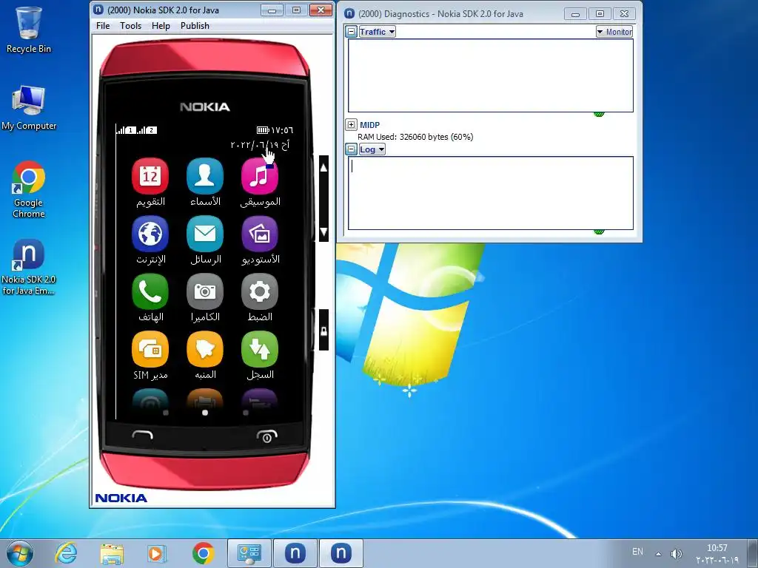Open the Contacts app icon on phone

[x=205, y=176]
